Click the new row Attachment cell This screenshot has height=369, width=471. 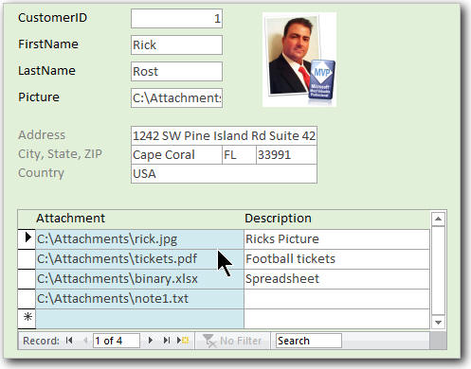point(139,319)
